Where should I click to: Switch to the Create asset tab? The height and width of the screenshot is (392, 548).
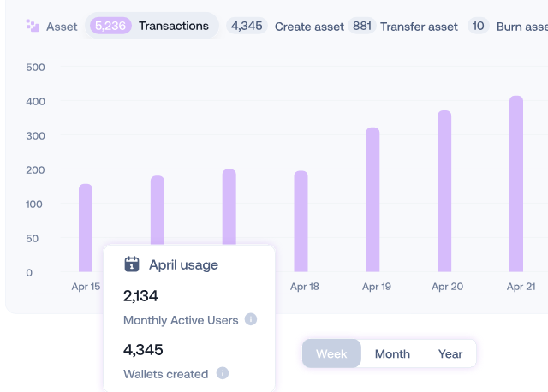(x=310, y=27)
